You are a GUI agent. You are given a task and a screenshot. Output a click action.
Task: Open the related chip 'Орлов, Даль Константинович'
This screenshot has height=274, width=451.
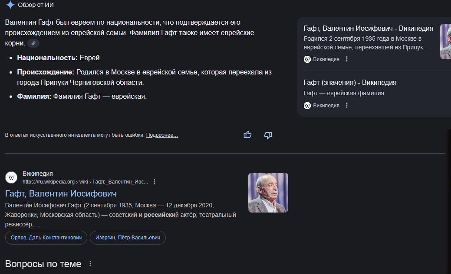46,238
